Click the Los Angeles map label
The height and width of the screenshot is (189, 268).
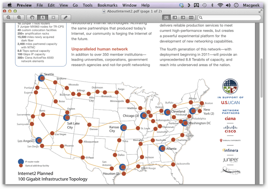click(x=26, y=141)
